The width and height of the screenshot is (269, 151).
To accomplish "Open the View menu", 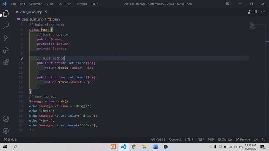I will coord(50,4).
